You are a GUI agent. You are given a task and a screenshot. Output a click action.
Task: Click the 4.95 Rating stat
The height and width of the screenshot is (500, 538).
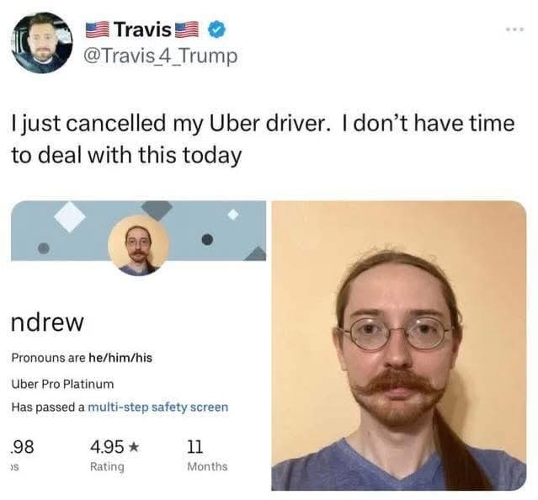pyautogui.click(x=115, y=455)
